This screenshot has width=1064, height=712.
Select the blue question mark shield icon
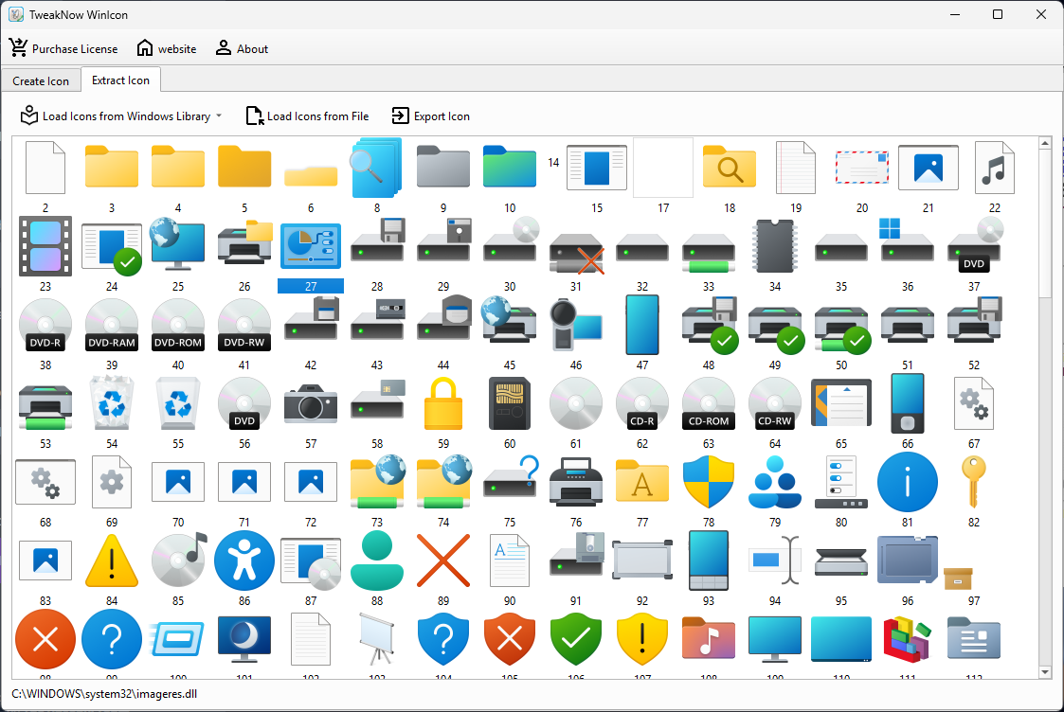[x=443, y=638]
